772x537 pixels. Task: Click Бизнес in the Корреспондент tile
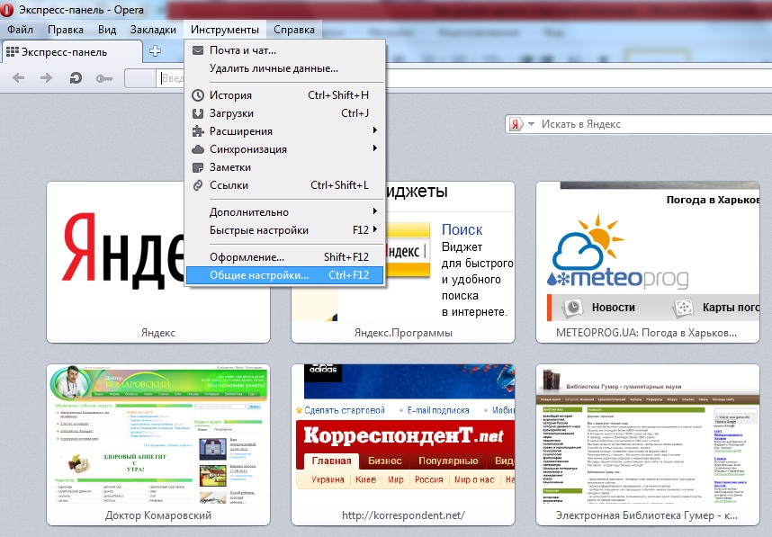coord(384,461)
